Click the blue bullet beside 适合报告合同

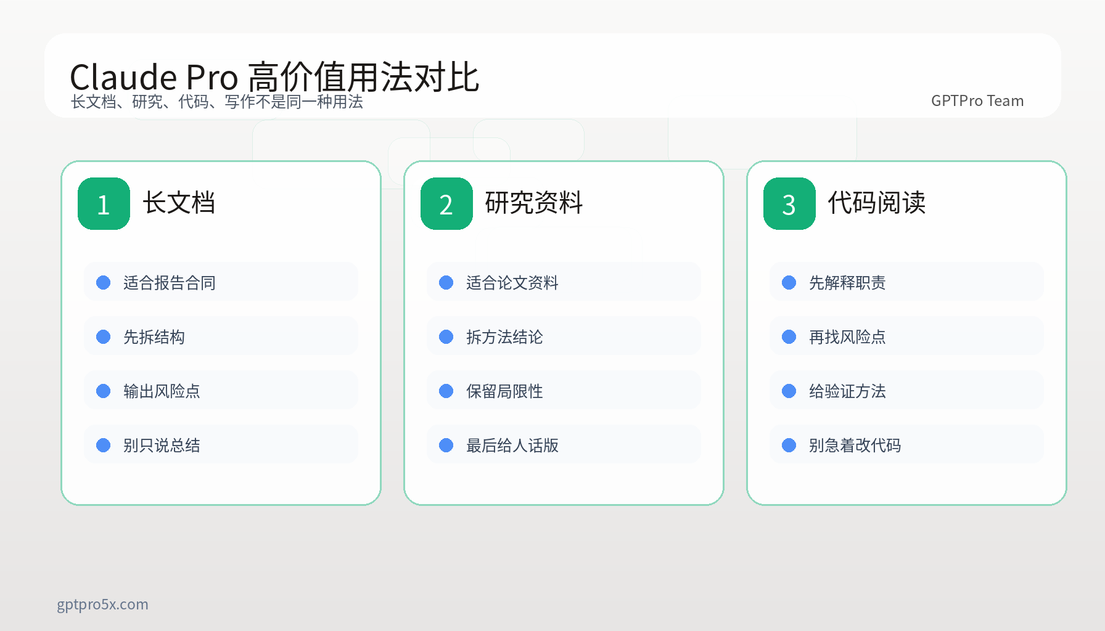pos(104,283)
